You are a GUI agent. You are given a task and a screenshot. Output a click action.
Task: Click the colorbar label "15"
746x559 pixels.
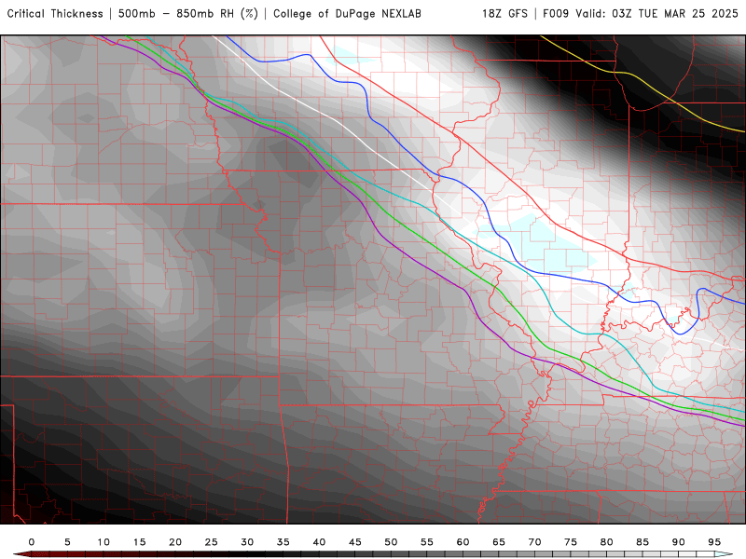click(x=139, y=542)
